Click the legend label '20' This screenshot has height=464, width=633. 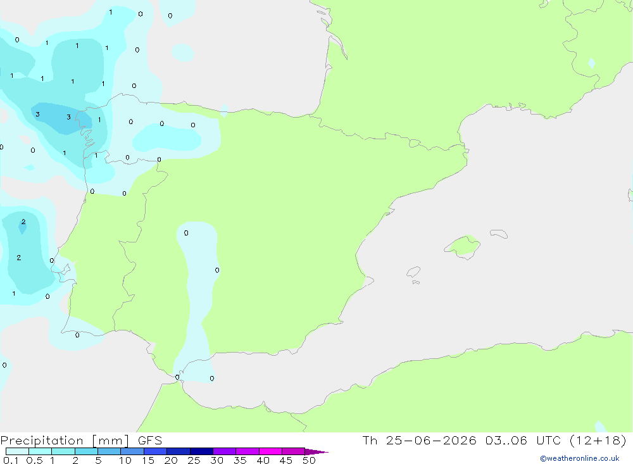point(171,460)
